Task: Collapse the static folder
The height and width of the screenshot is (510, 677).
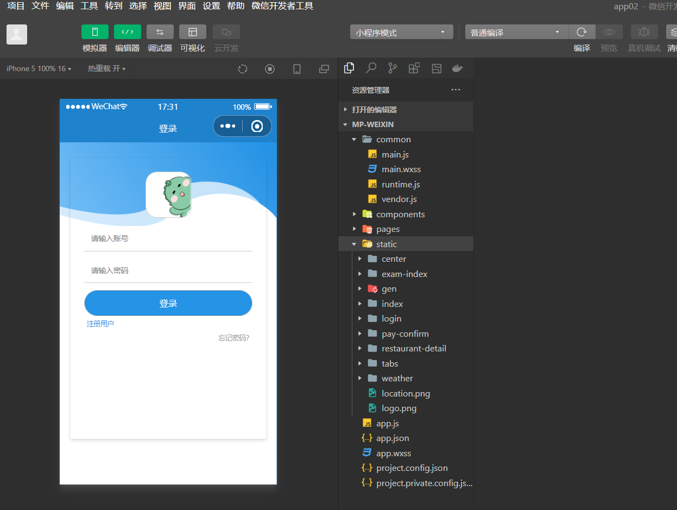Action: pyautogui.click(x=406, y=244)
